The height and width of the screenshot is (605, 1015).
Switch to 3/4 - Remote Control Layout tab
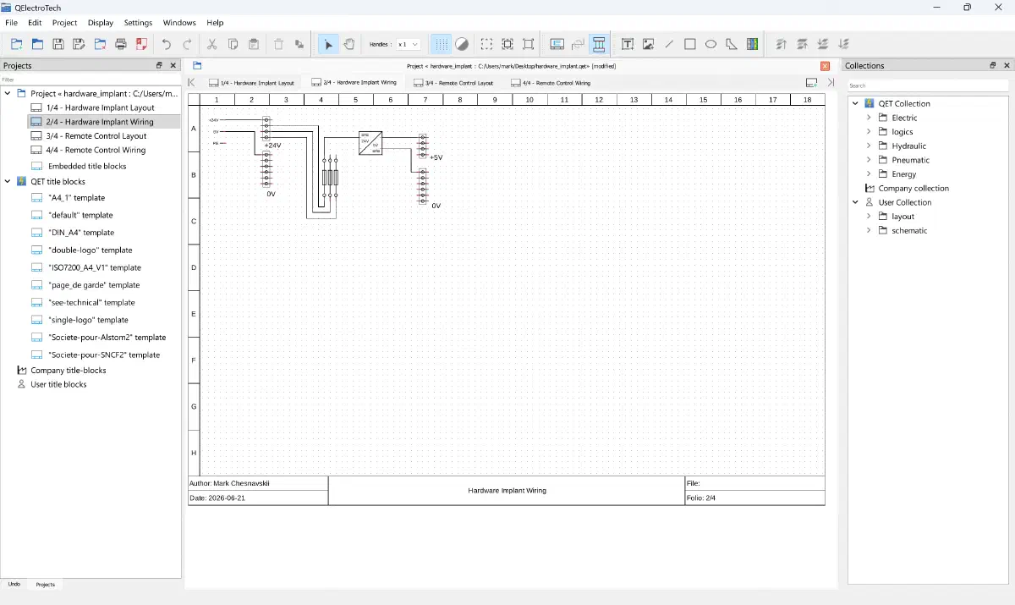point(453,83)
